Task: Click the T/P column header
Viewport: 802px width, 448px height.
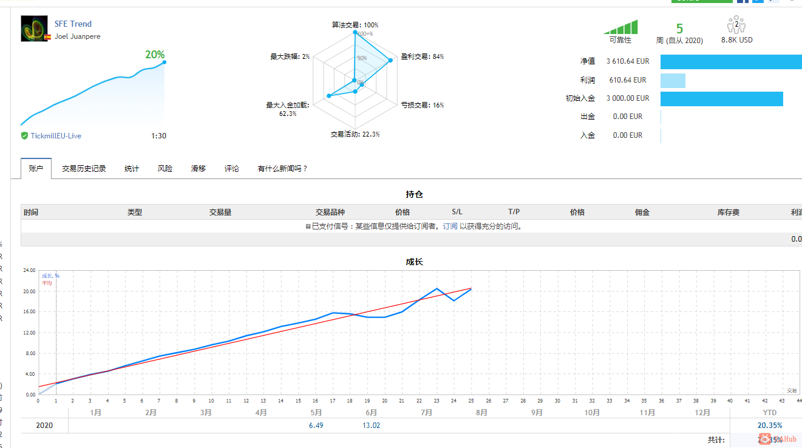Action: (514, 212)
